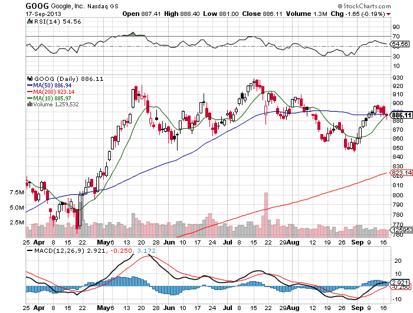Click the red 823.14 MA(200) axis tag
Viewport: 413px width, 313px height.
401,172
